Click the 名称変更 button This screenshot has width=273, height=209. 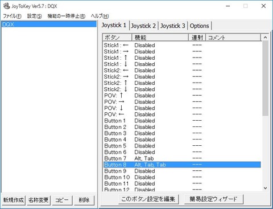(x=39, y=200)
